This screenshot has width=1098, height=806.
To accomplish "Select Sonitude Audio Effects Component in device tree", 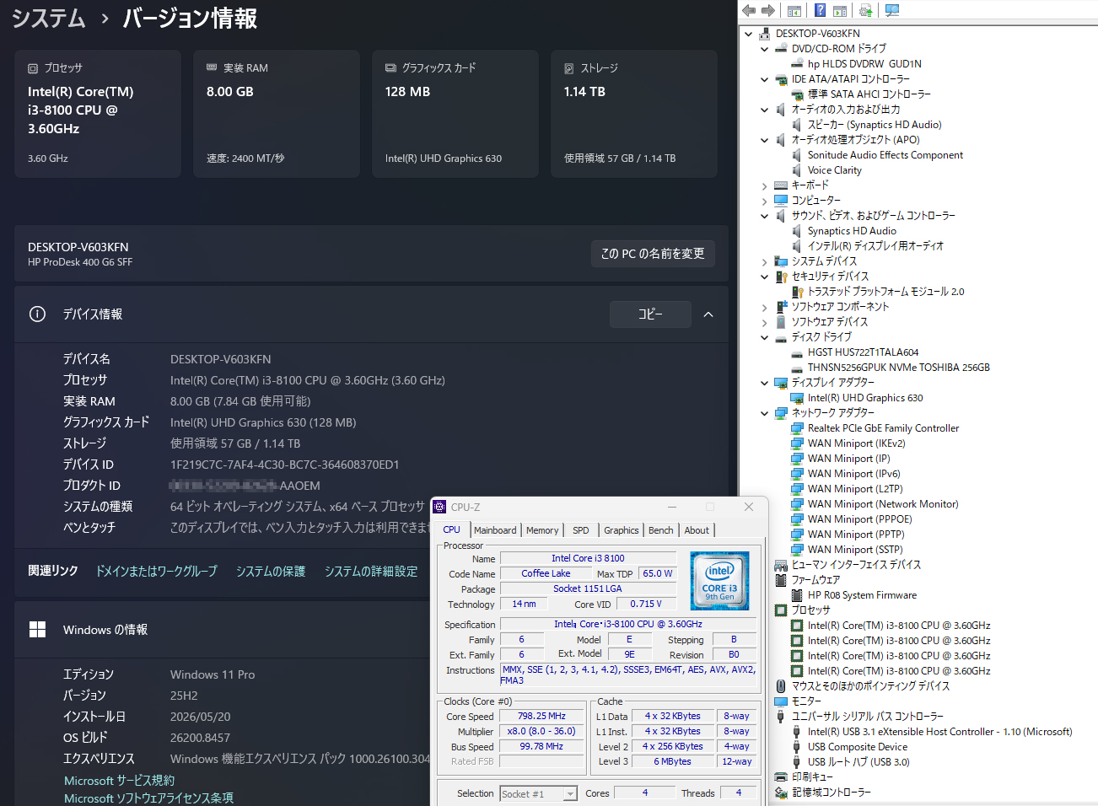I will 885,155.
